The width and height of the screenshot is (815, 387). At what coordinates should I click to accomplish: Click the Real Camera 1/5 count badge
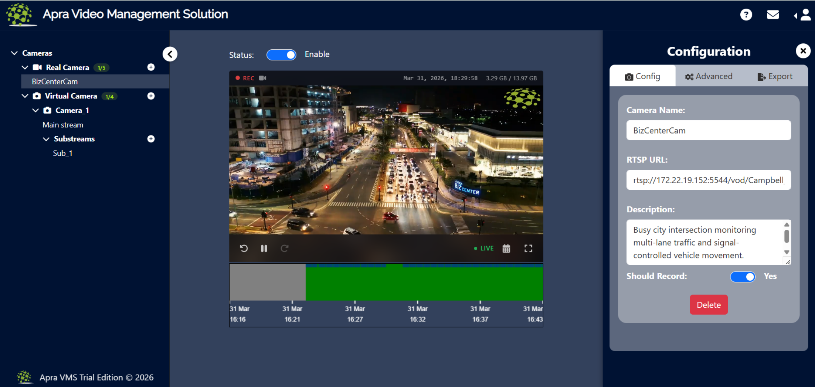click(x=101, y=68)
